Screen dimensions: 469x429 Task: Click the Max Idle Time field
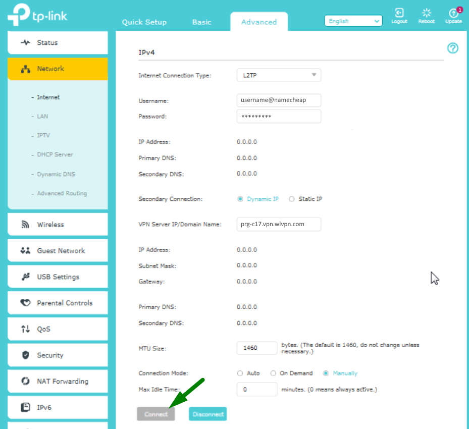tap(257, 390)
